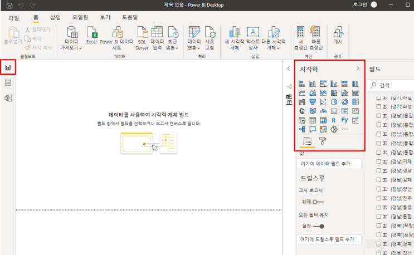
Task: Select the funnel chart visual
Action: [313, 102]
